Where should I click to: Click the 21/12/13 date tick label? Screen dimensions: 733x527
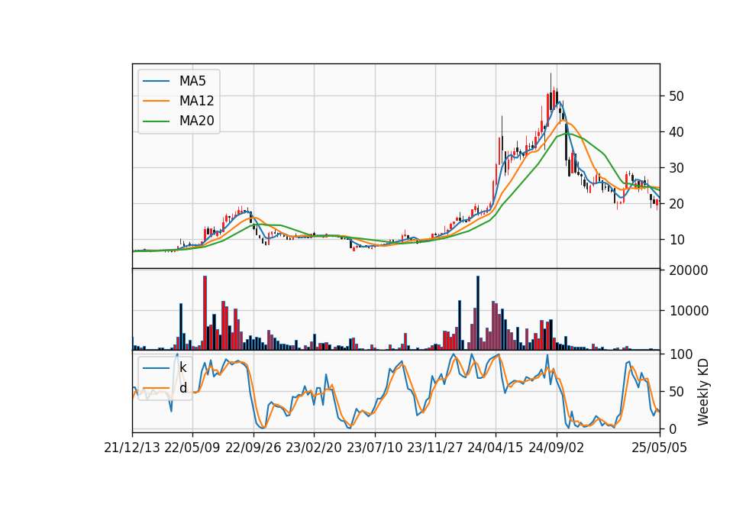[x=132, y=448]
